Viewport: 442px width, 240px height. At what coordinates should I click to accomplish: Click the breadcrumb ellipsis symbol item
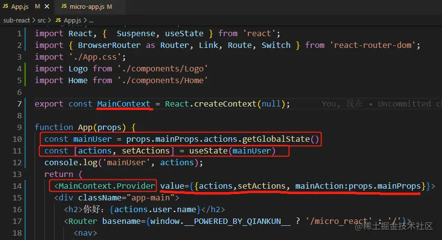91,21
